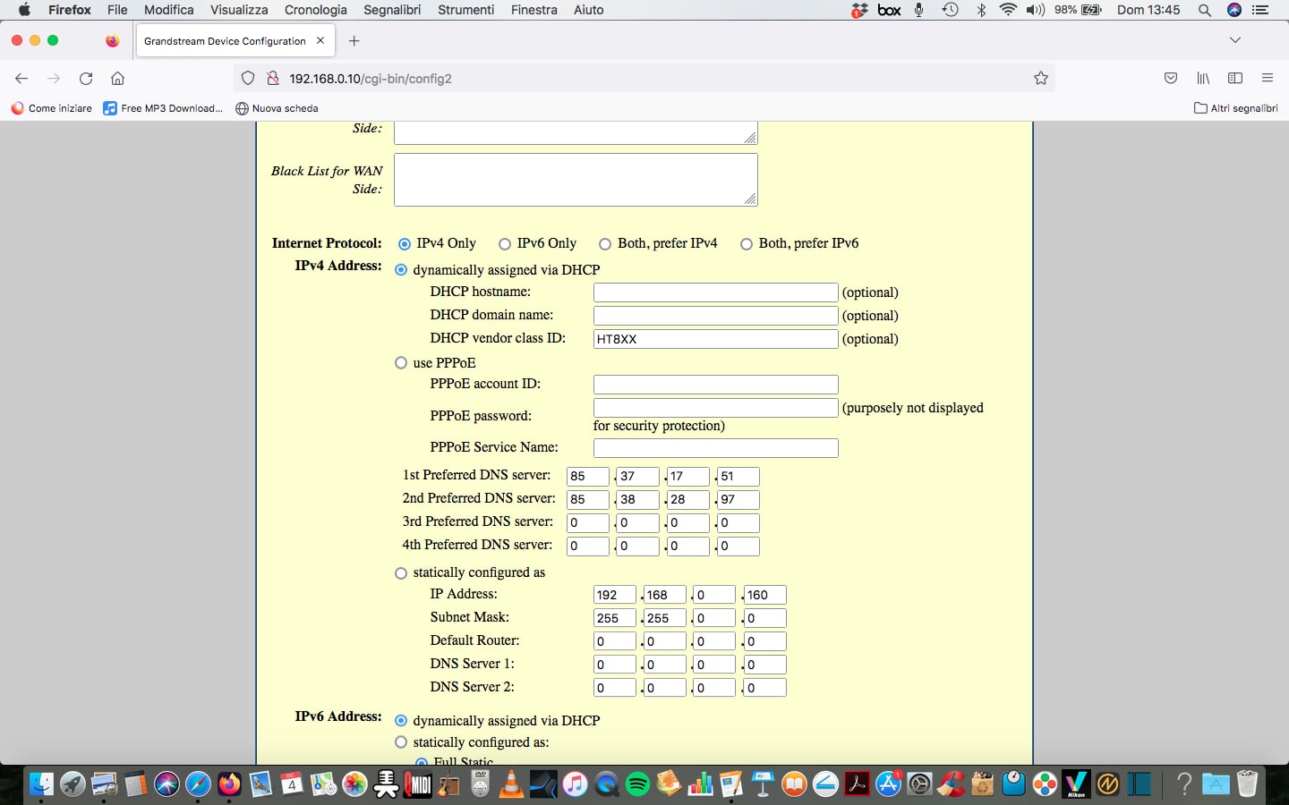The image size is (1289, 805).
Task: Open the Save to Pocket icon
Action: click(1171, 79)
